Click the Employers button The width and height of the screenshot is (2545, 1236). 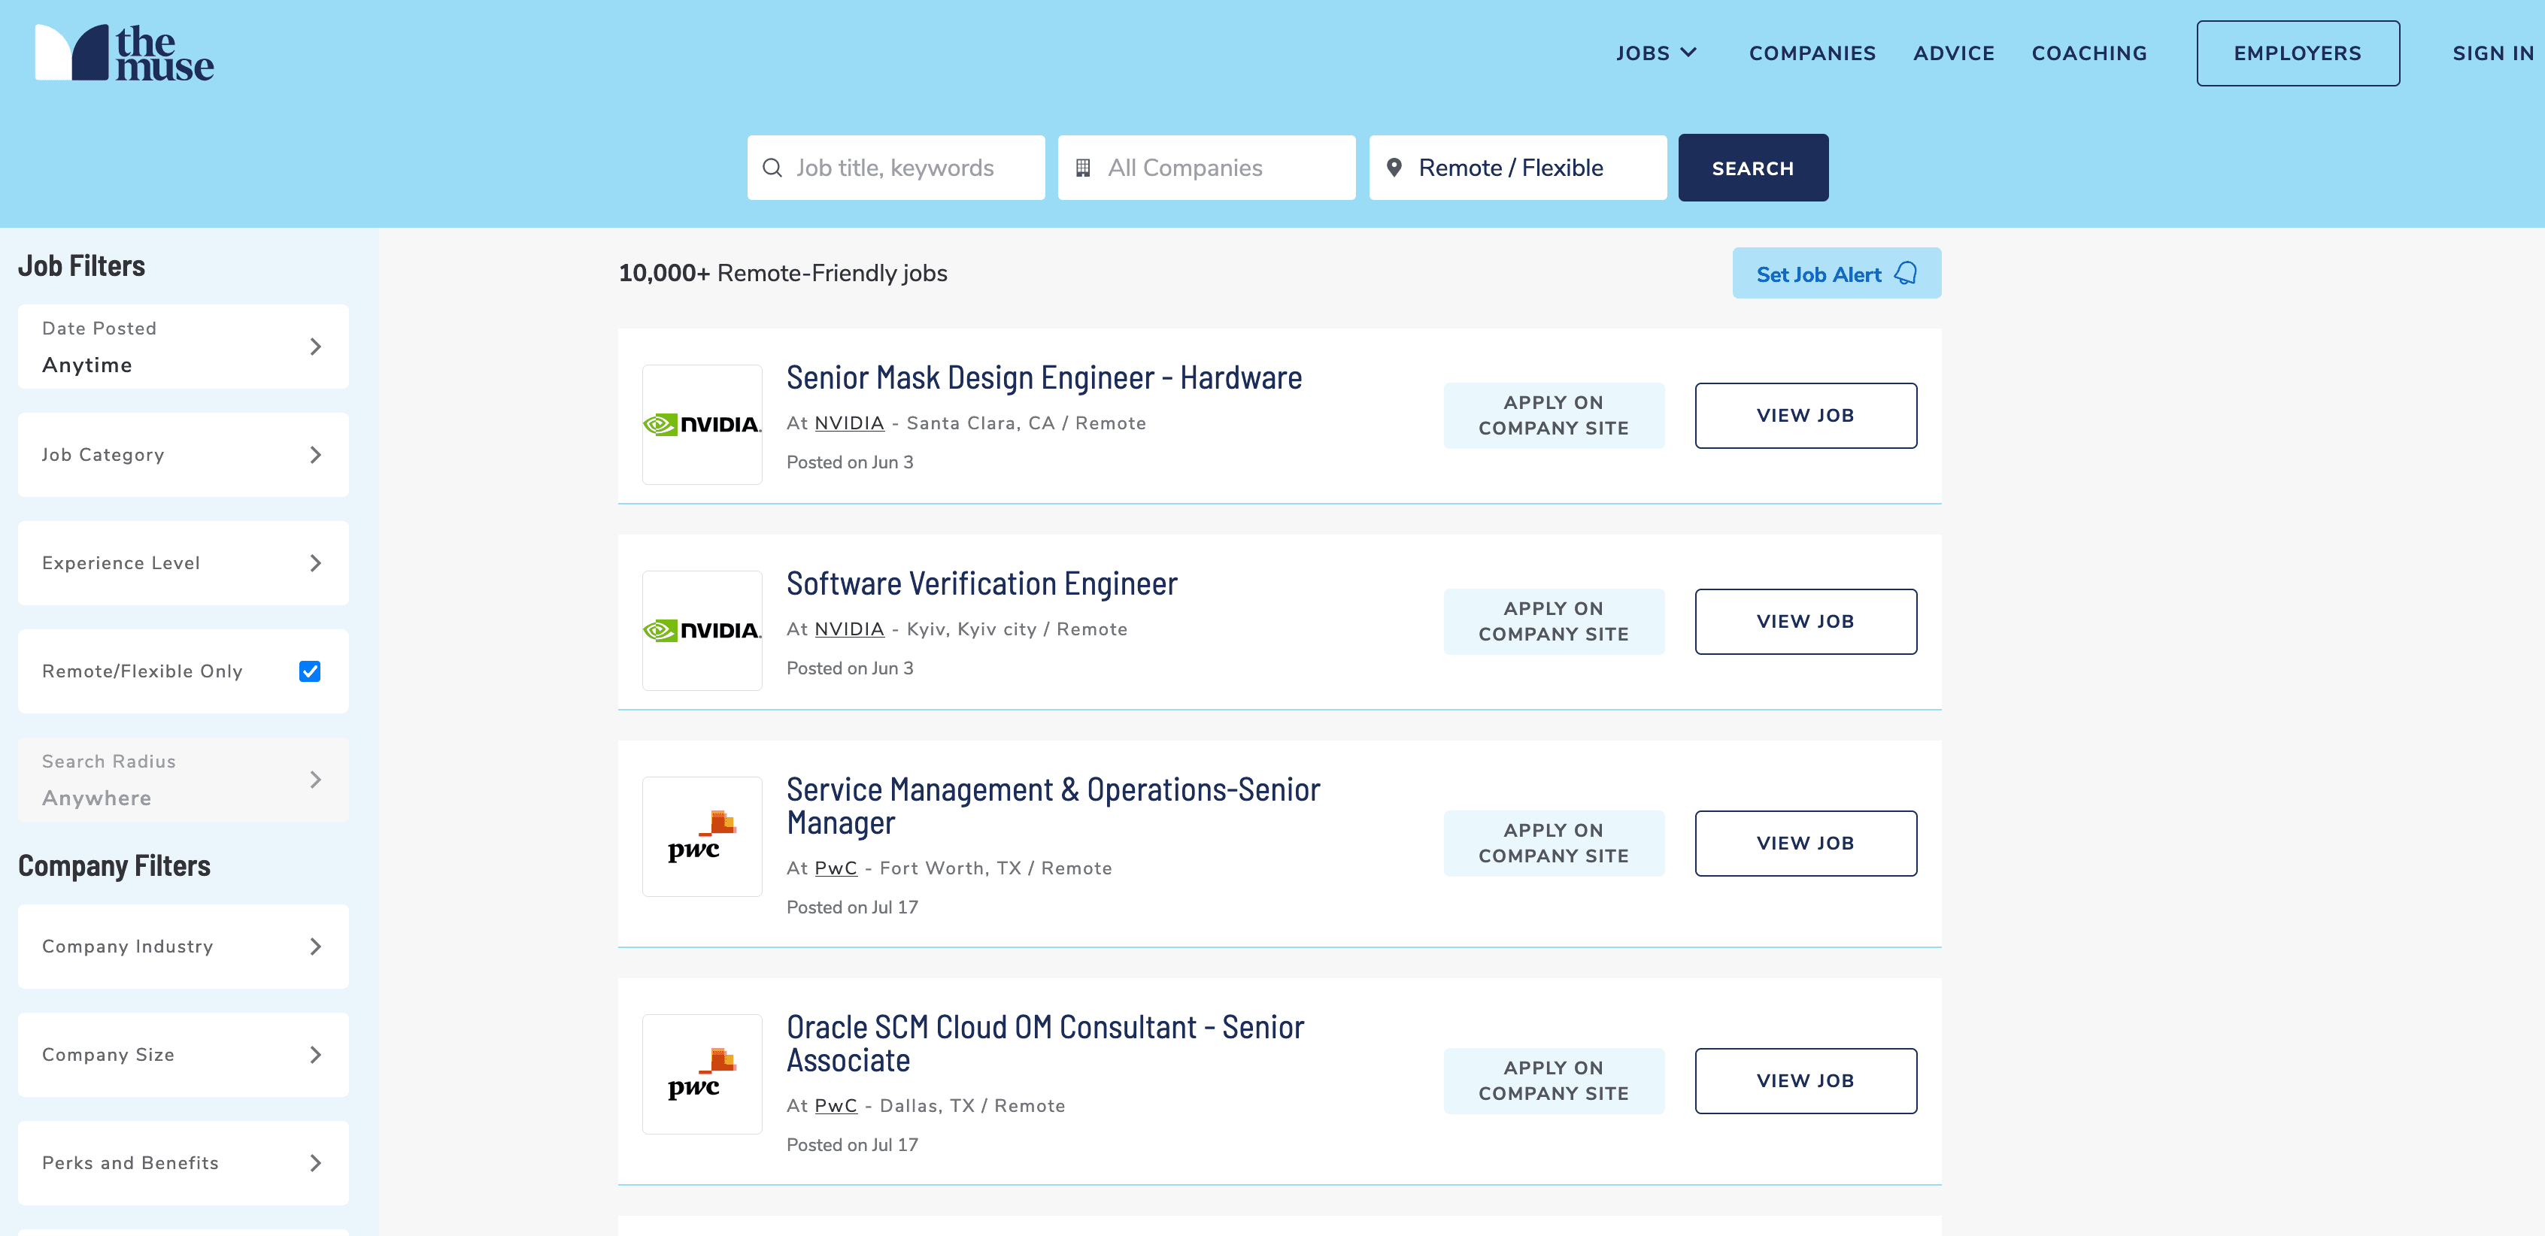[2298, 53]
